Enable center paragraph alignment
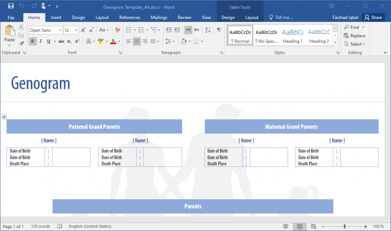The width and height of the screenshot is (391, 231). tap(137, 41)
